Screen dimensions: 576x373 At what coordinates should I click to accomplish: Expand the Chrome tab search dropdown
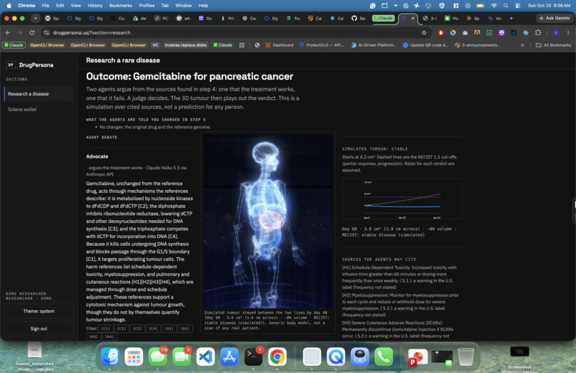point(35,18)
